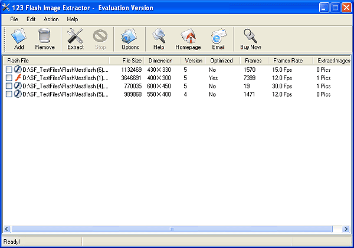Image resolution: width=354 pixels, height=248 pixels.
Task: Click the Ready! status bar text
Action: tap(12, 242)
